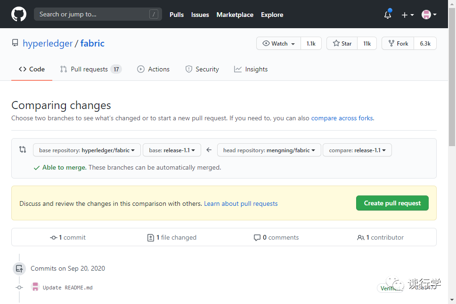The width and height of the screenshot is (456, 304).
Task: Fork the fabric repository
Action: 398,44
